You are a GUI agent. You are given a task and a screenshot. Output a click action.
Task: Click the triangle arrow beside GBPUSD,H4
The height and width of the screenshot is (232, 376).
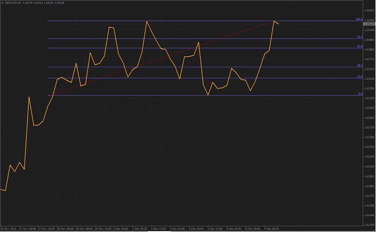[2, 2]
